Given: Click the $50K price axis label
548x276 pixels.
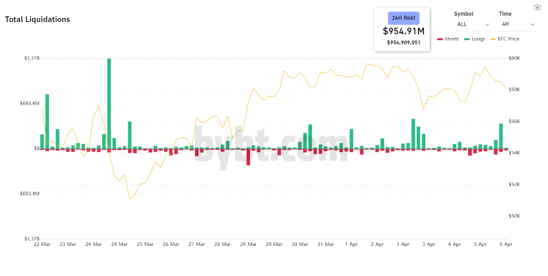Looking at the screenshot, I should tap(514, 216).
